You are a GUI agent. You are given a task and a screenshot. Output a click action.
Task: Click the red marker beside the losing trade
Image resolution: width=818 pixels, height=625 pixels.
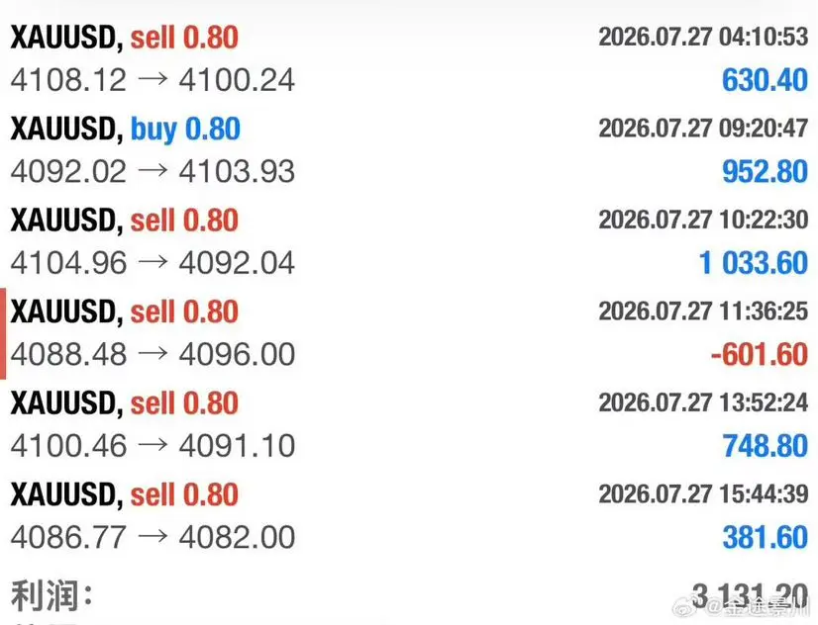(x=3, y=334)
